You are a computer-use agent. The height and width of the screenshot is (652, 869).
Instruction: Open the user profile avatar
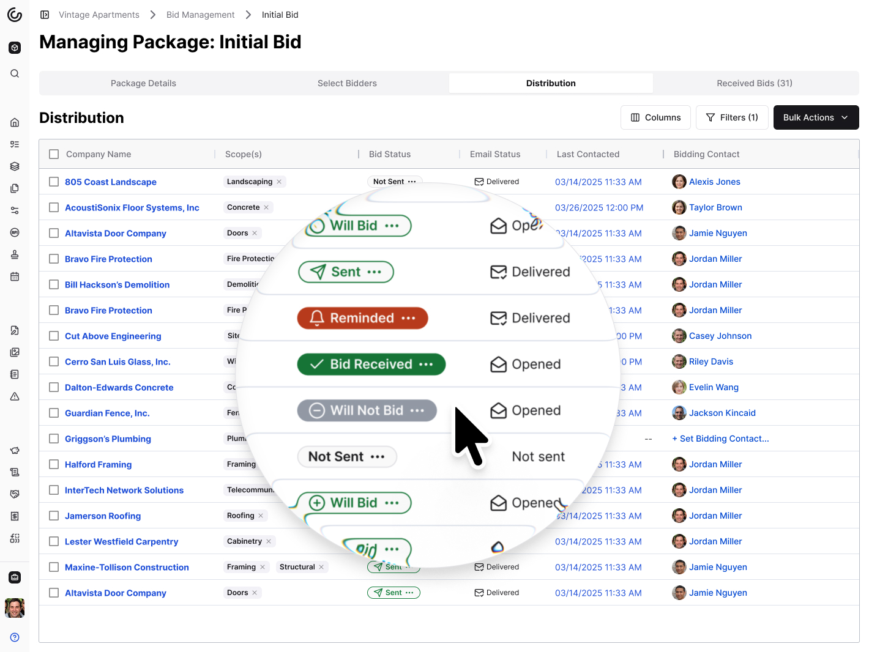coord(15,608)
